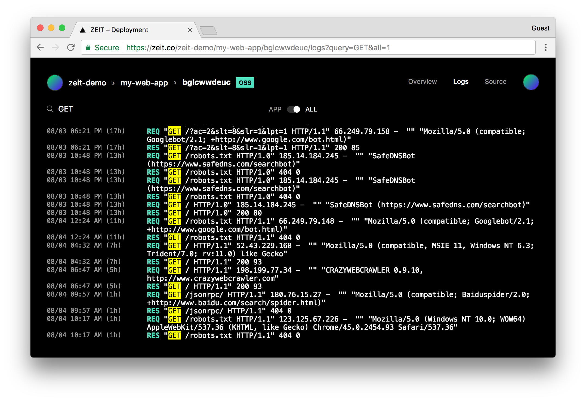Viewport: 586px width, 401px height.
Task: Click the zeit-demo team avatar on the left
Action: (55, 82)
